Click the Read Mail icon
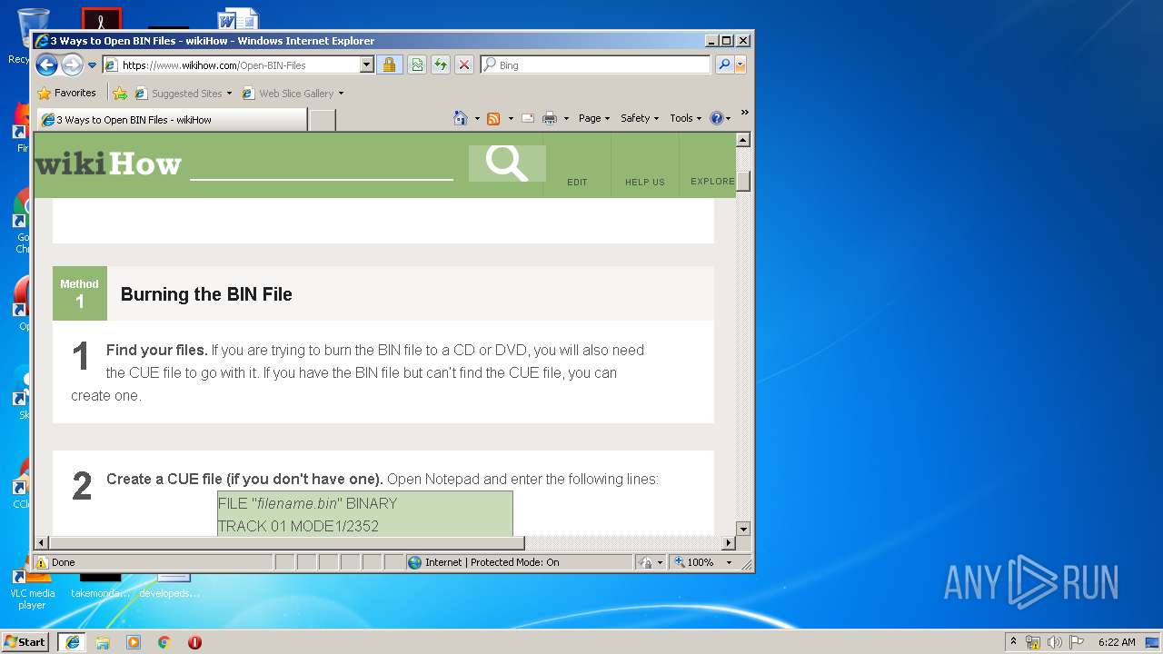1163x654 pixels. click(x=528, y=118)
